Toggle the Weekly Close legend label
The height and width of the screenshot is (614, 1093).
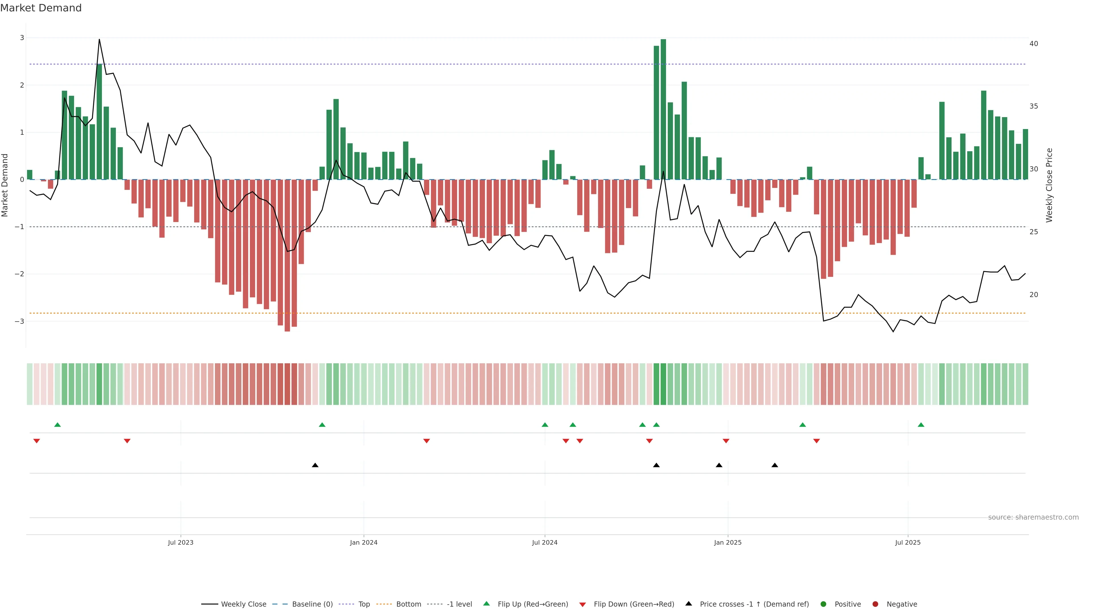[244, 604]
